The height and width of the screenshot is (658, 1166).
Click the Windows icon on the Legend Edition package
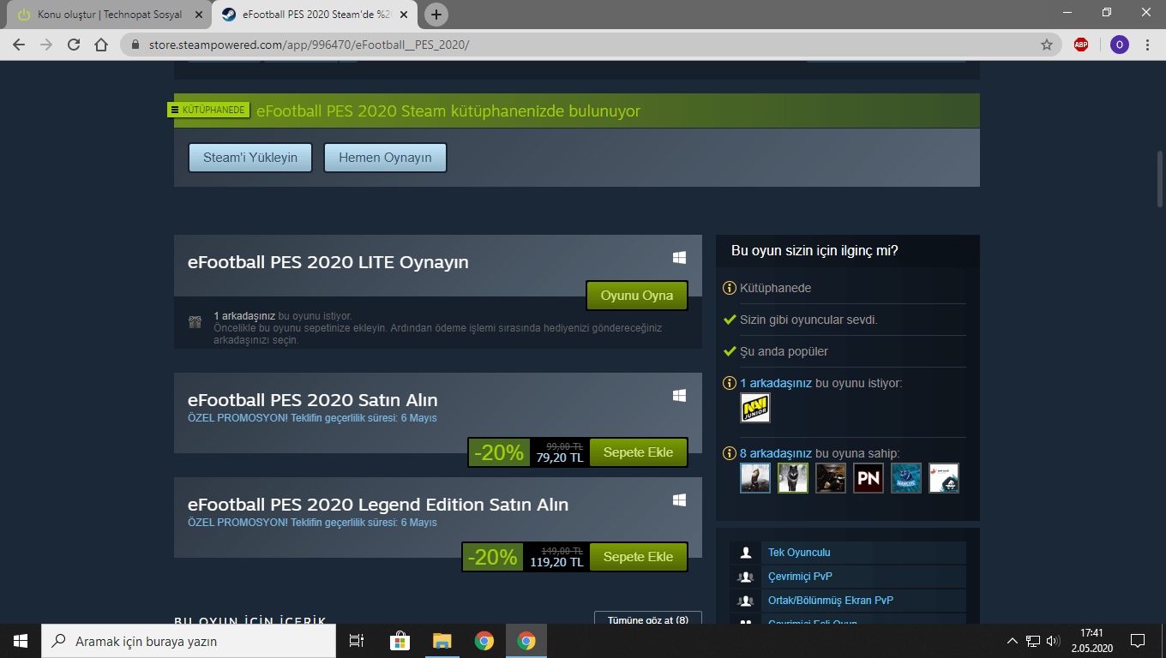click(679, 499)
